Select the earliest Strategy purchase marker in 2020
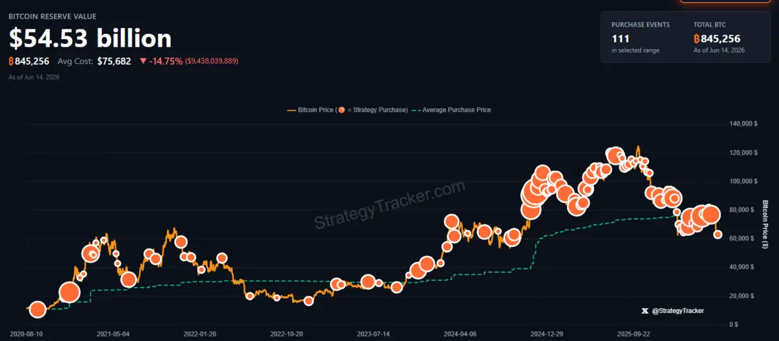 [37, 310]
